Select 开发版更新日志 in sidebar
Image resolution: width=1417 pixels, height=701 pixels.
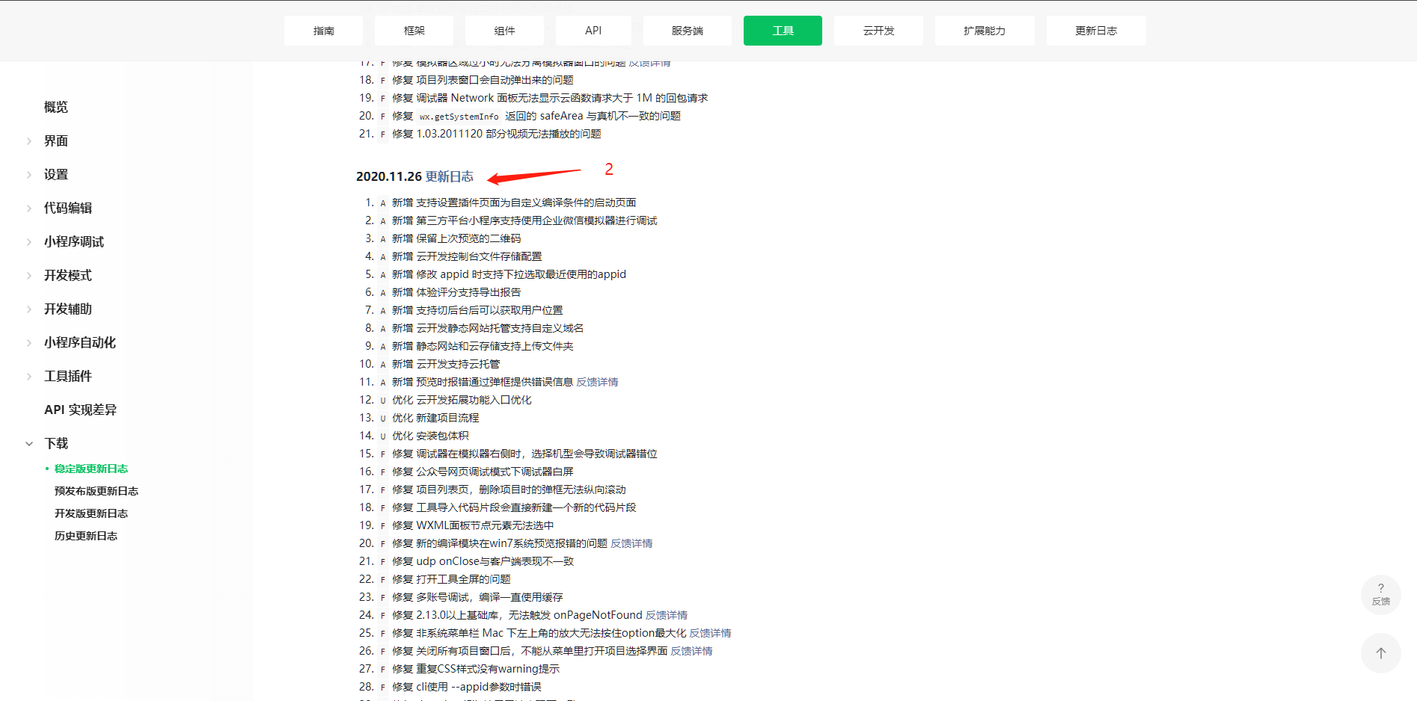(x=91, y=513)
